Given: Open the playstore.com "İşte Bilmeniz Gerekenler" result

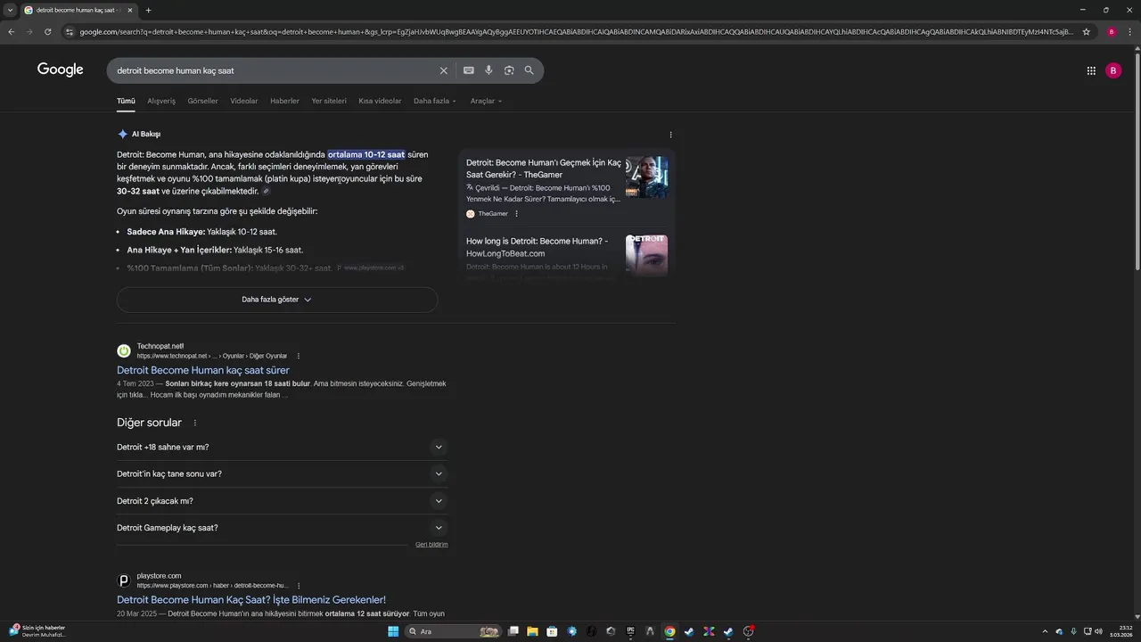Looking at the screenshot, I should point(251,600).
